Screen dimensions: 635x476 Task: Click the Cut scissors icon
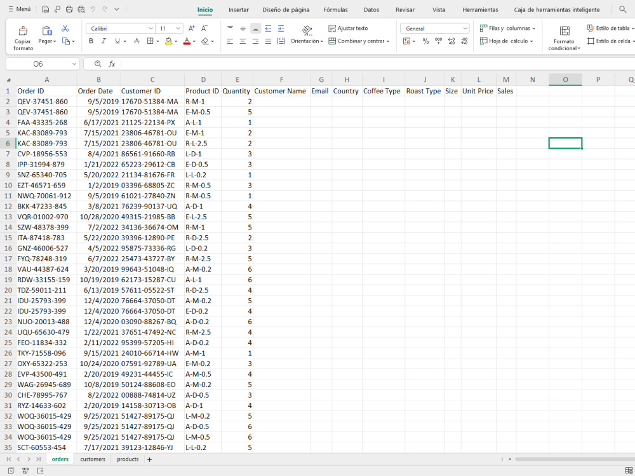click(65, 29)
